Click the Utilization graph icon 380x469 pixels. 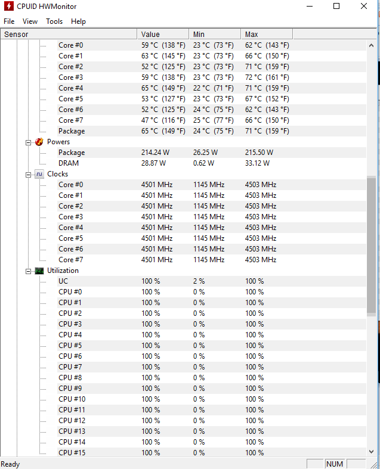point(39,271)
